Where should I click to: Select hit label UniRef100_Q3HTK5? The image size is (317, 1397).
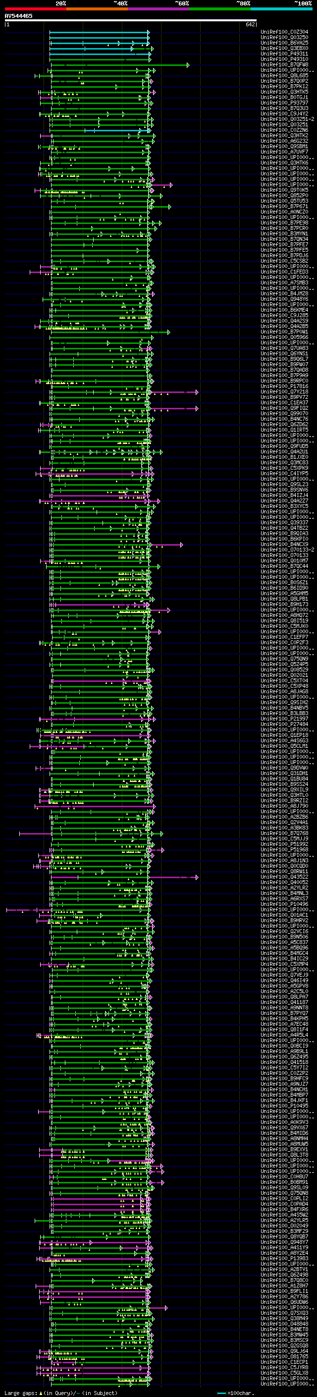coord(284,92)
